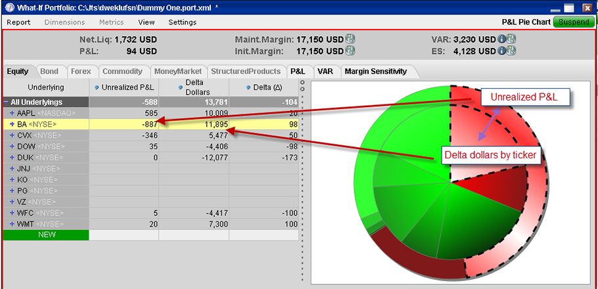Screen dimensions: 598x289
Task: Expand the PG underlying row
Action: pos(12,190)
